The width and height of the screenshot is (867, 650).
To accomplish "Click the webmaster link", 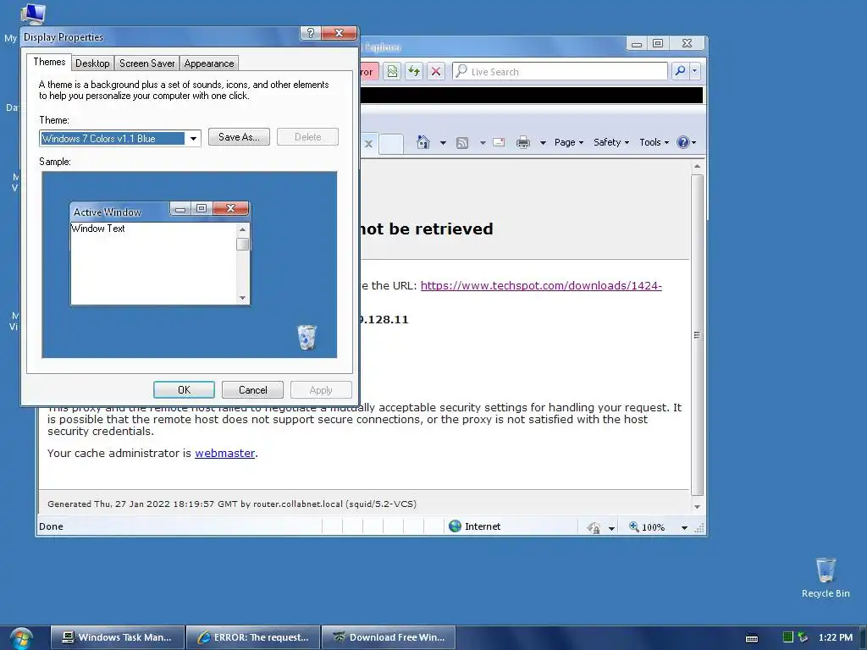I will [x=224, y=453].
